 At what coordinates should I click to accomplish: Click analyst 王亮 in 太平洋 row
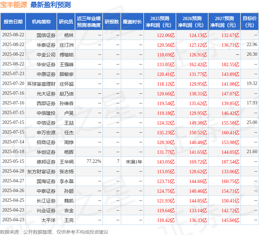pos(69,220)
